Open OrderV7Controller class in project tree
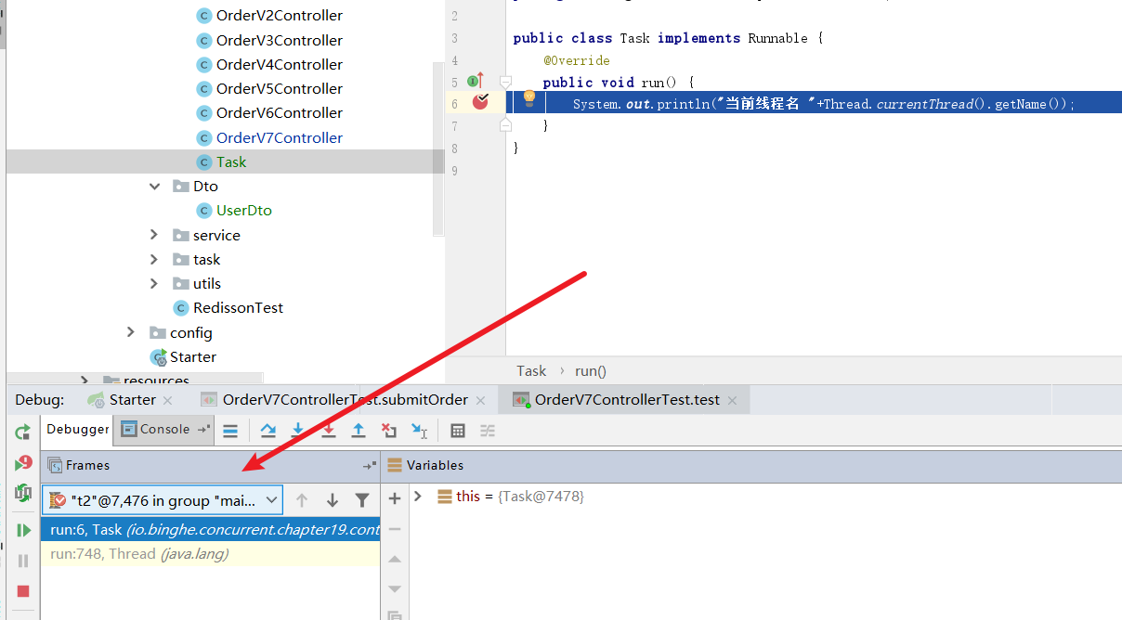This screenshot has width=1122, height=620. (x=279, y=137)
